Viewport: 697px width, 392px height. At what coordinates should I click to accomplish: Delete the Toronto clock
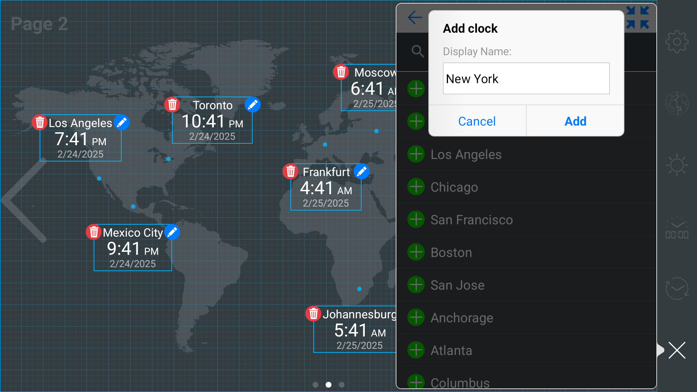point(172,105)
